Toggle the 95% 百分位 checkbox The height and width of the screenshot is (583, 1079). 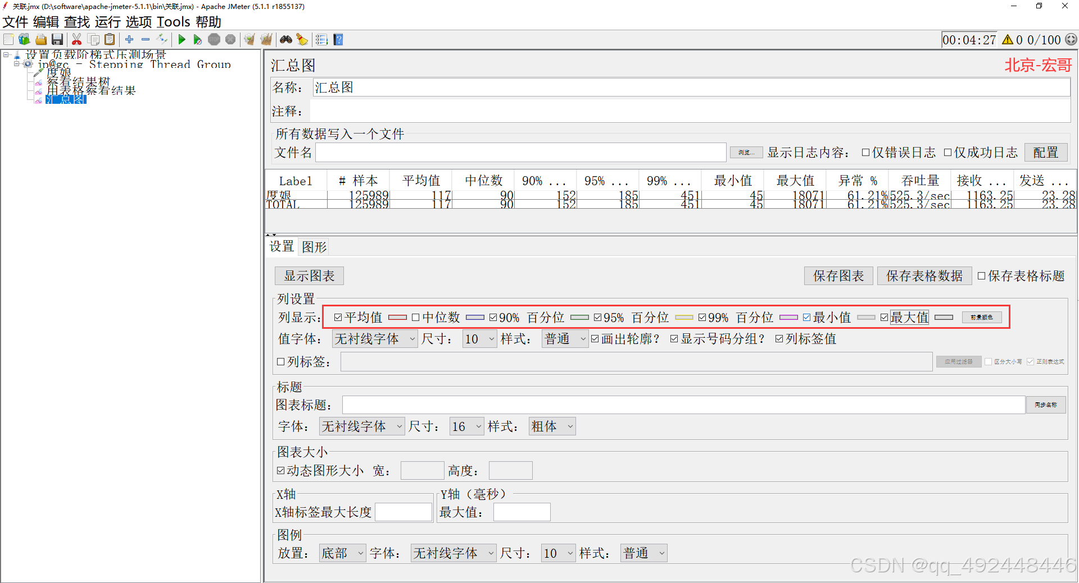[597, 318]
